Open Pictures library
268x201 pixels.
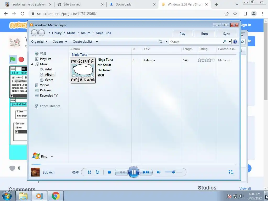(46, 90)
